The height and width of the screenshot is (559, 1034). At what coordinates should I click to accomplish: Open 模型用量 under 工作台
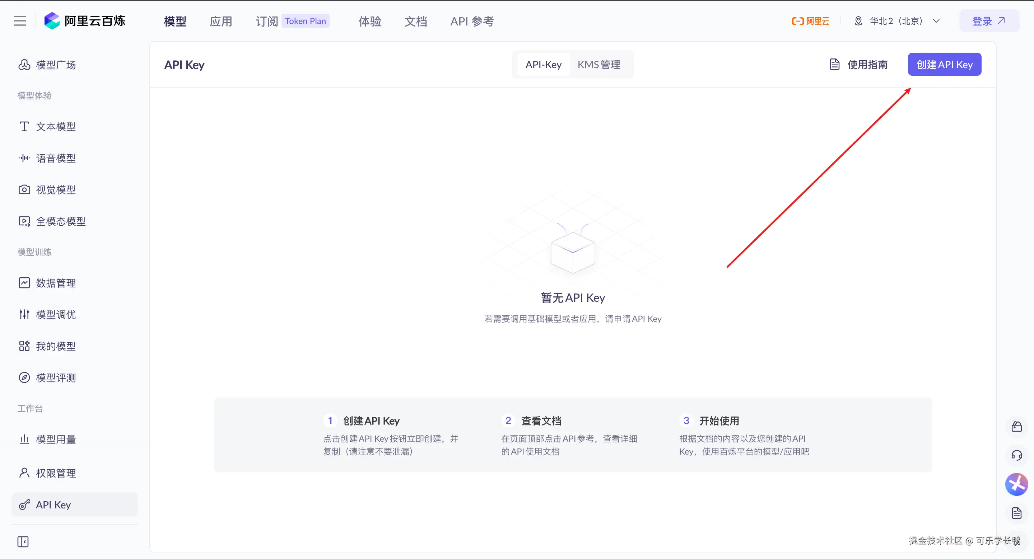pos(56,439)
